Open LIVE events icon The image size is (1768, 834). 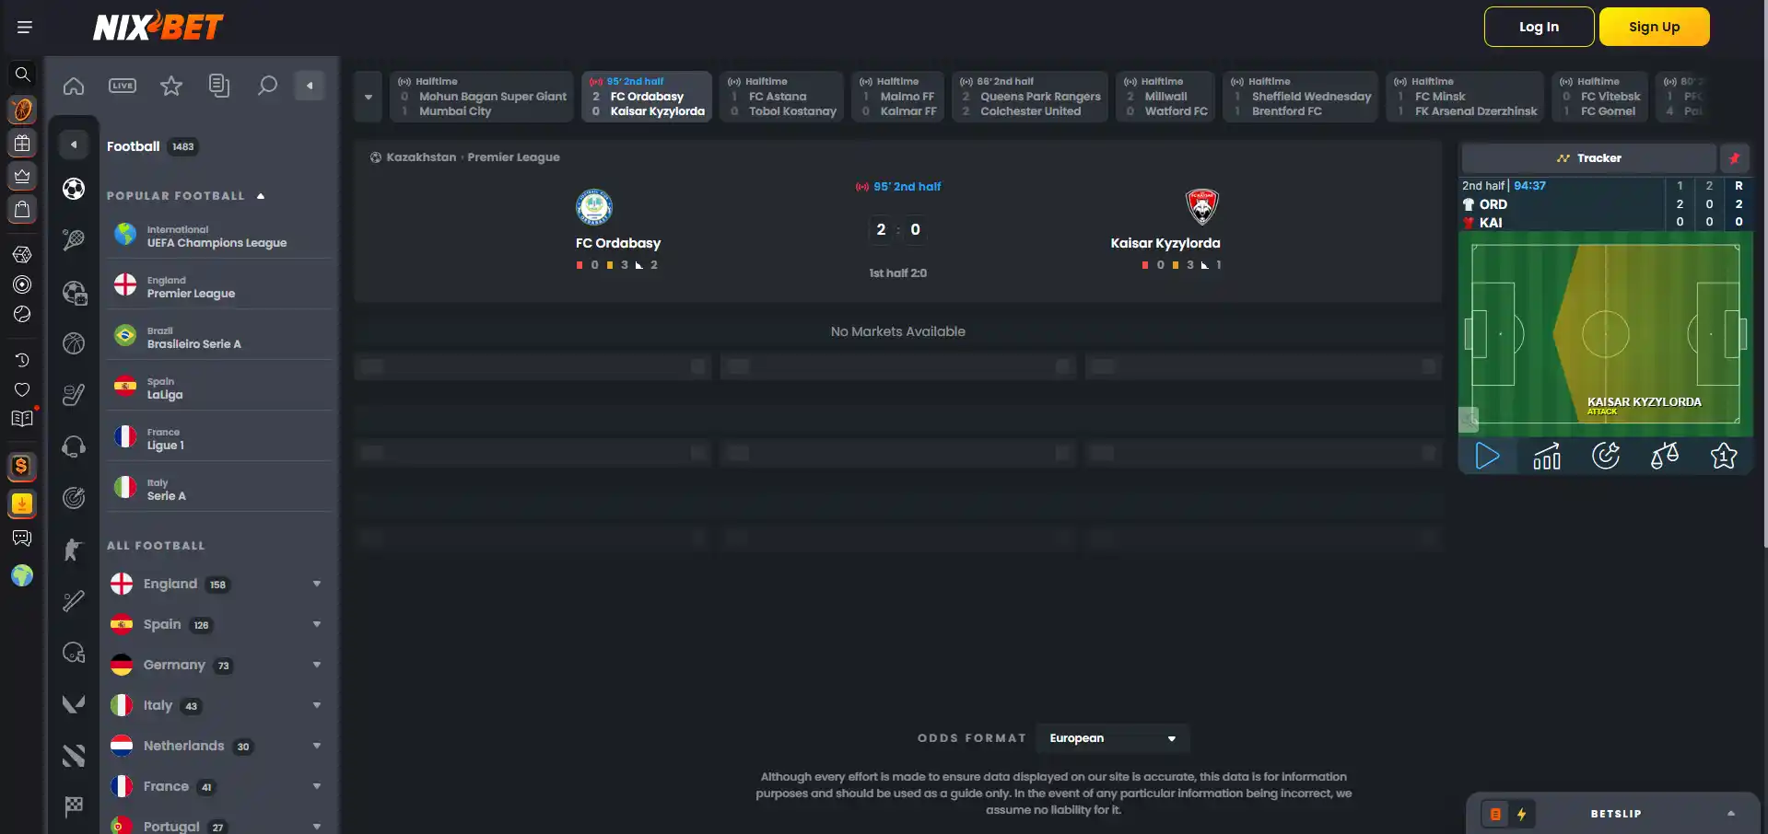click(x=123, y=86)
